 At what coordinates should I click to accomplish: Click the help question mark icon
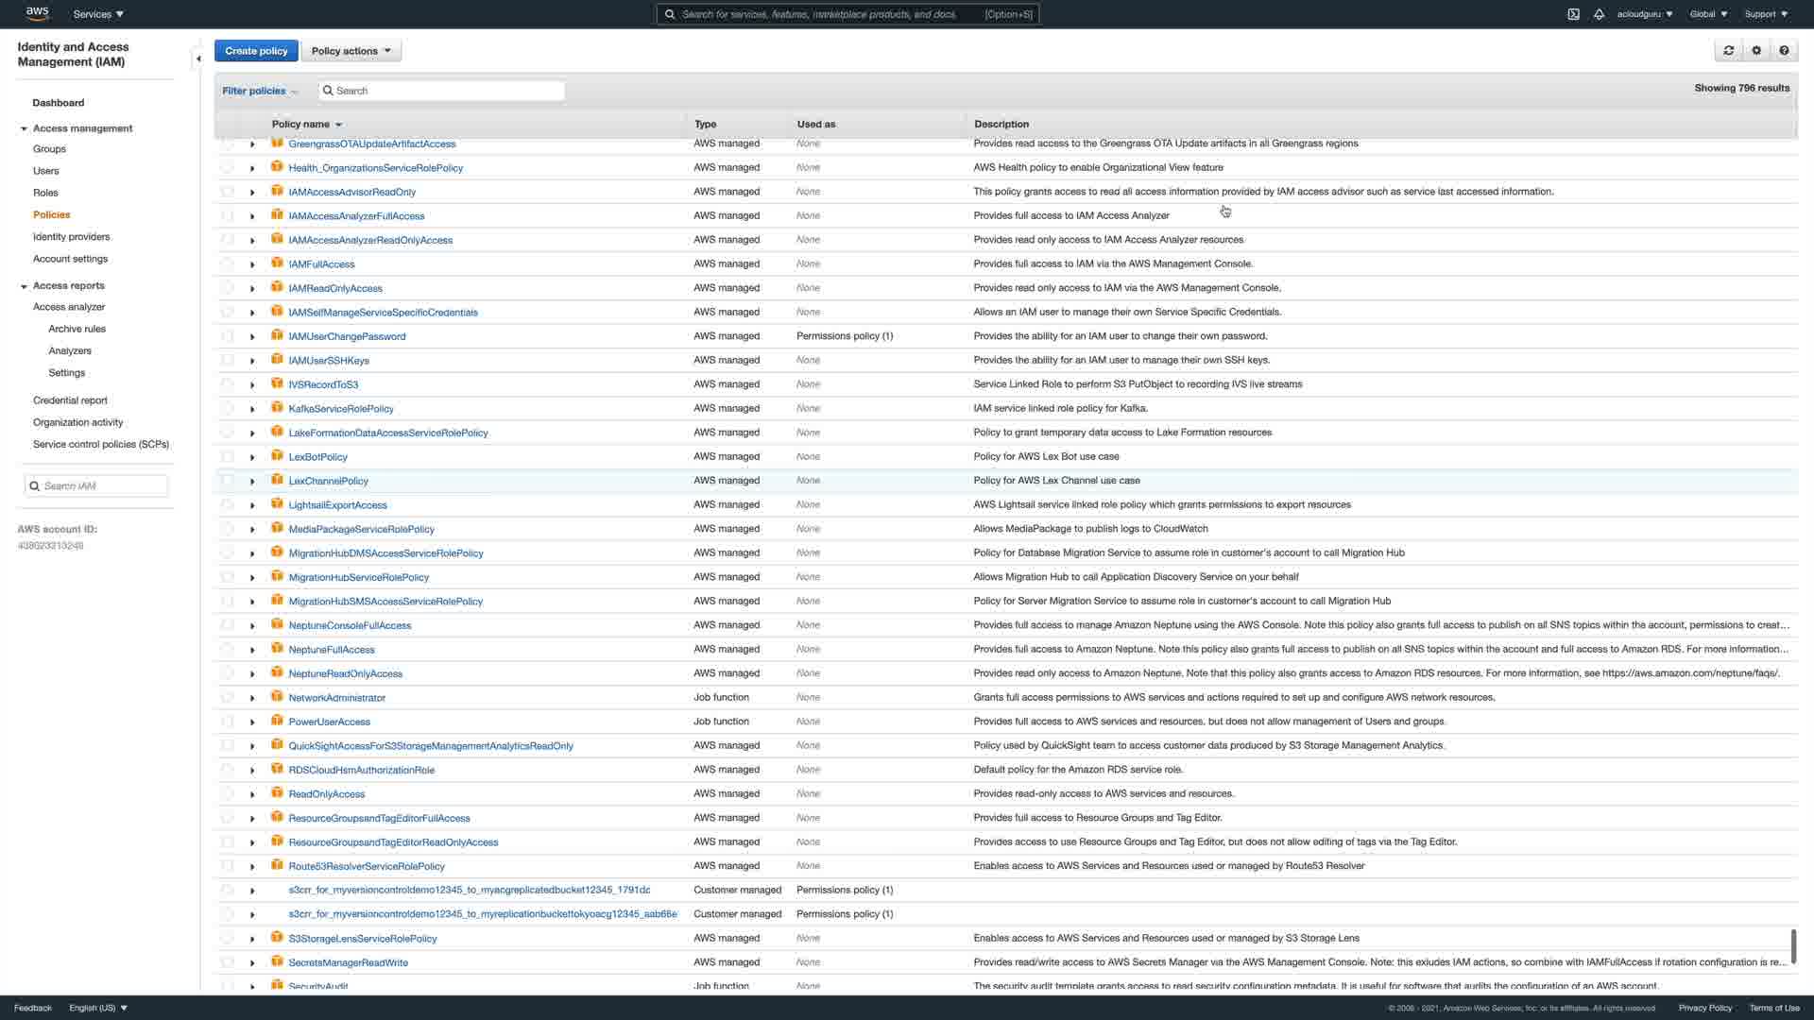click(1784, 51)
